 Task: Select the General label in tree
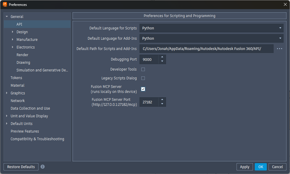point(17,17)
